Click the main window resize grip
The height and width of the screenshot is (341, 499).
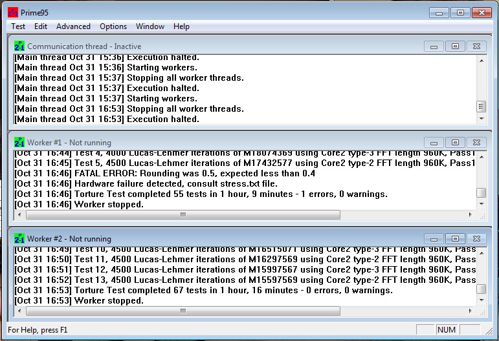(489, 331)
